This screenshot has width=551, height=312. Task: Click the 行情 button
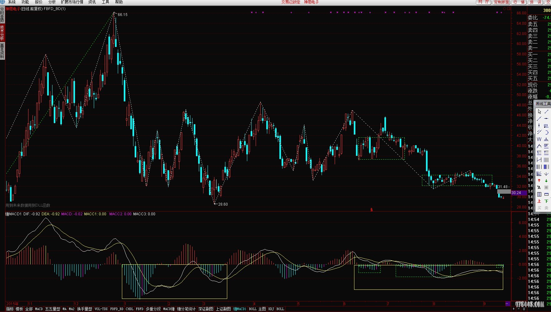[519, 2]
